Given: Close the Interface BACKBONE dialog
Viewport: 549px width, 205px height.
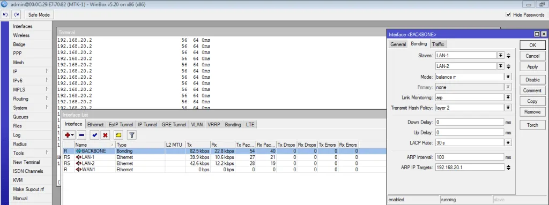Looking at the screenshot, I should coord(544,34).
